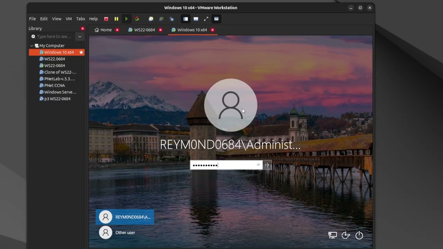
Task: Click the last view icon in the toolbar
Action: (x=216, y=19)
